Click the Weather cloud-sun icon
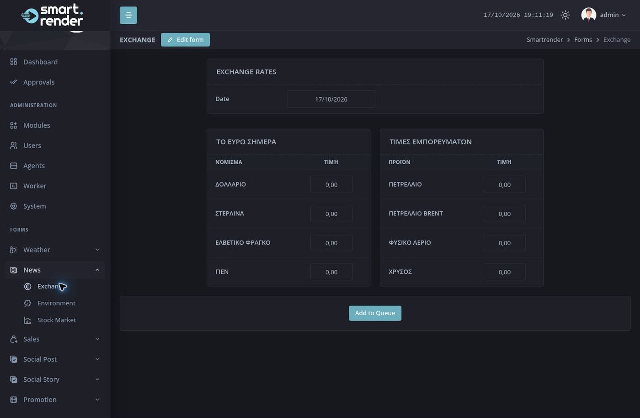Screen dimensions: 640x418 (14, 250)
